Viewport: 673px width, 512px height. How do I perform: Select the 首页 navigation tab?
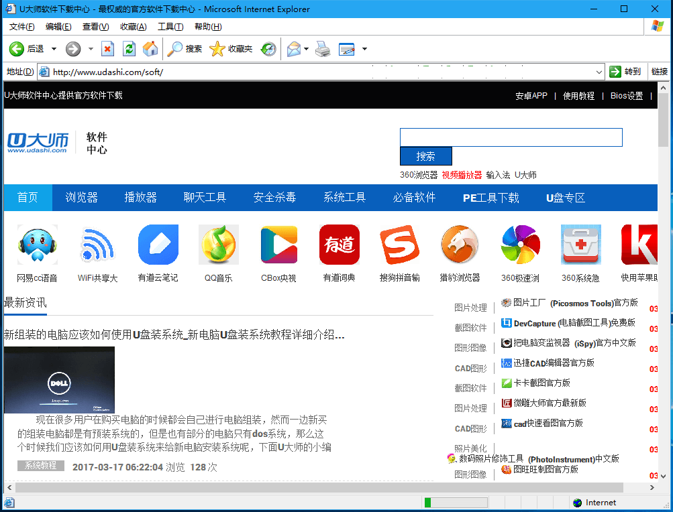tap(28, 197)
